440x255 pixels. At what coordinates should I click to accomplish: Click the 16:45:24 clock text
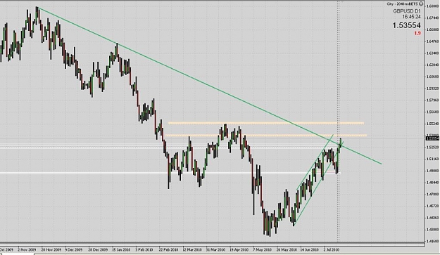pos(411,17)
